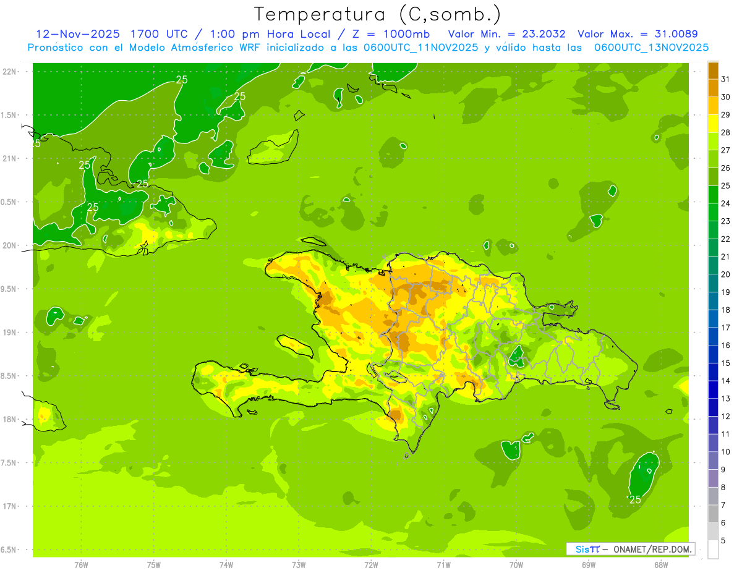
Task: Click the legend value 16
Action: [725, 346]
